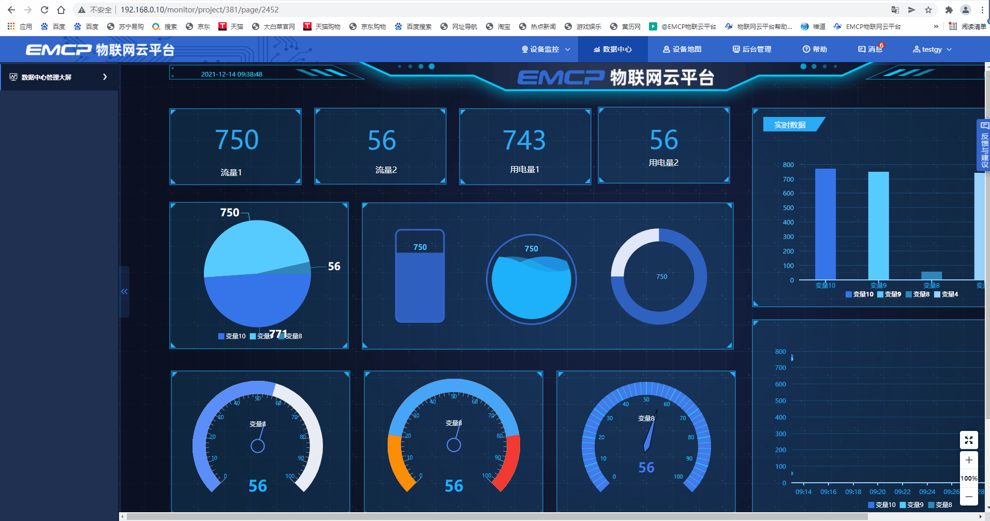Click the 用电量2 value card
The image size is (990, 521).
pos(664,145)
